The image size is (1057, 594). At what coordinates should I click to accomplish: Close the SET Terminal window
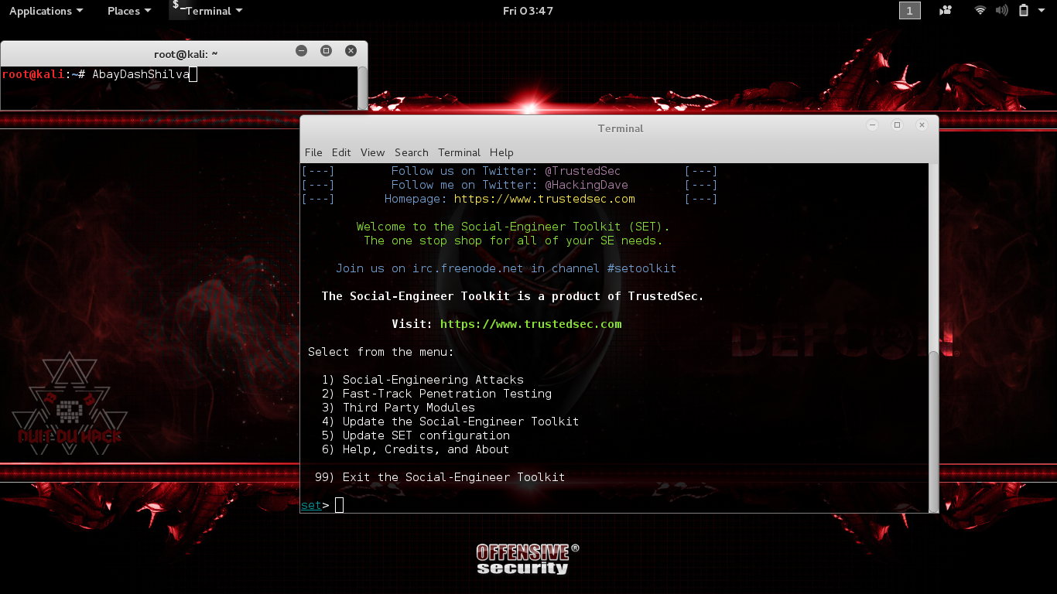click(922, 125)
